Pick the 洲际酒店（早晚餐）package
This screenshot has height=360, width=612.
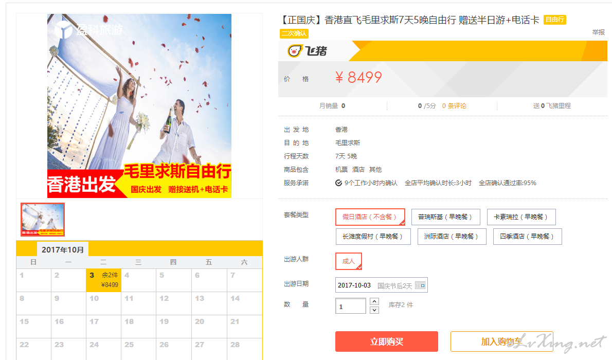click(x=452, y=237)
